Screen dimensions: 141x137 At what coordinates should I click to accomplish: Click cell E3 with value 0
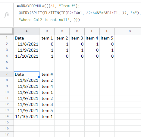92,50
